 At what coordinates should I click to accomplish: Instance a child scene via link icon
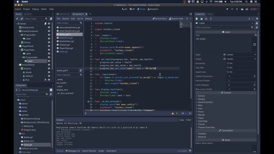[22, 19]
